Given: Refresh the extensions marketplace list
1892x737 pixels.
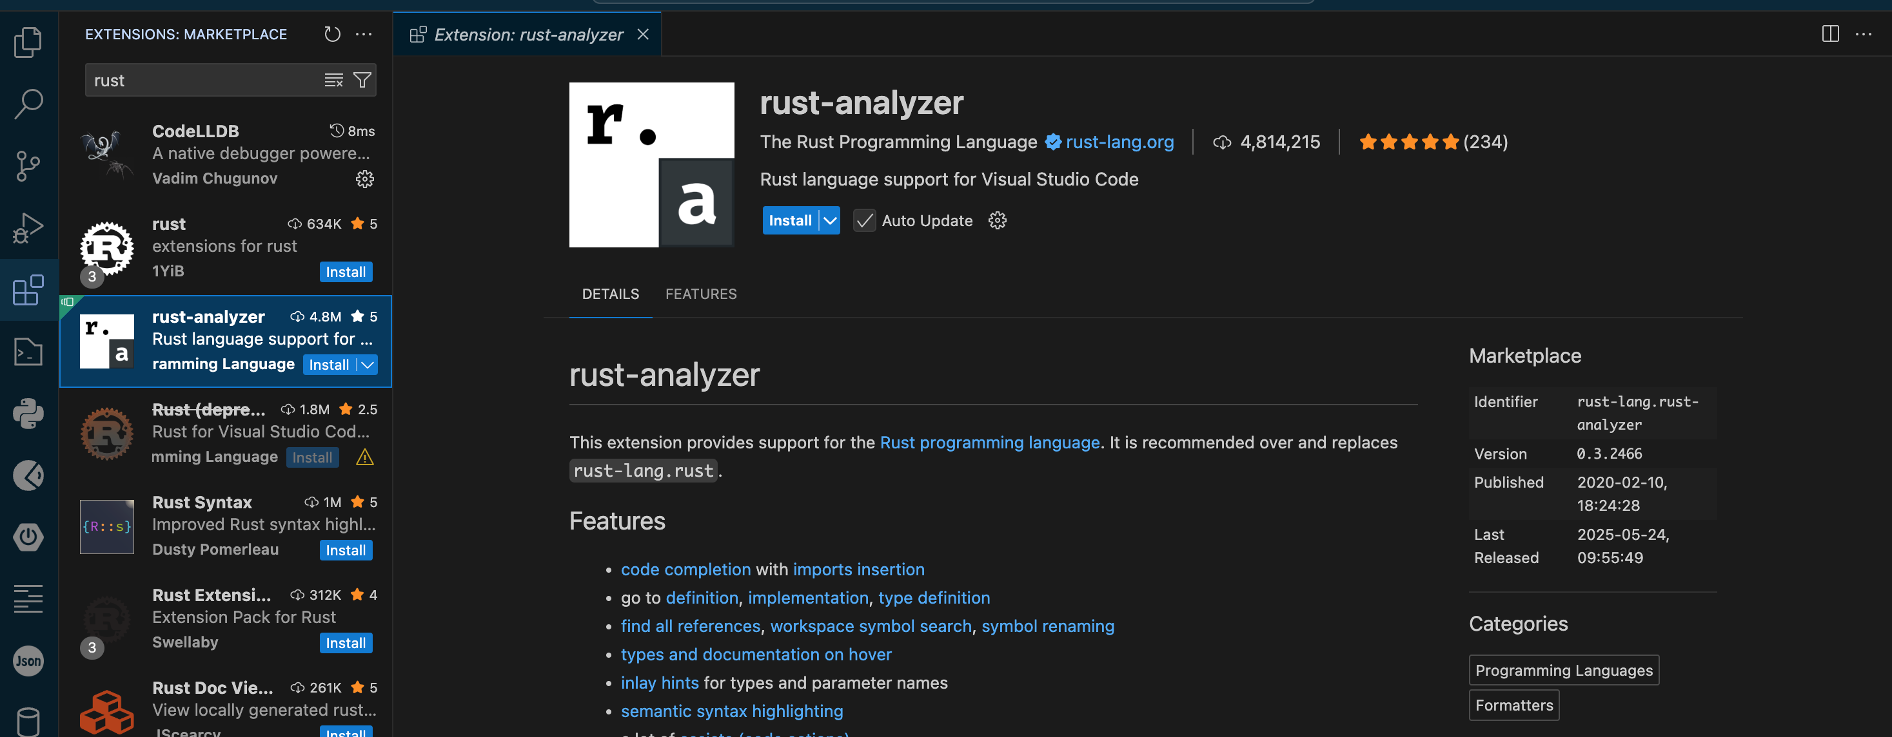Looking at the screenshot, I should tap(332, 33).
